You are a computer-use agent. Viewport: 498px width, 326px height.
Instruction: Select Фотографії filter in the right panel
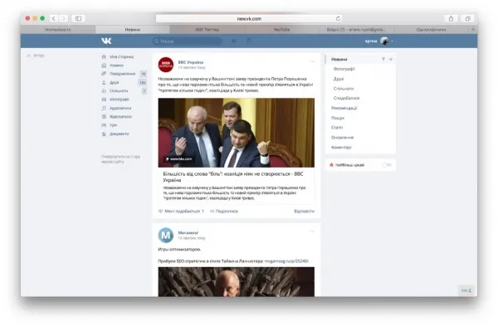pyautogui.click(x=344, y=69)
